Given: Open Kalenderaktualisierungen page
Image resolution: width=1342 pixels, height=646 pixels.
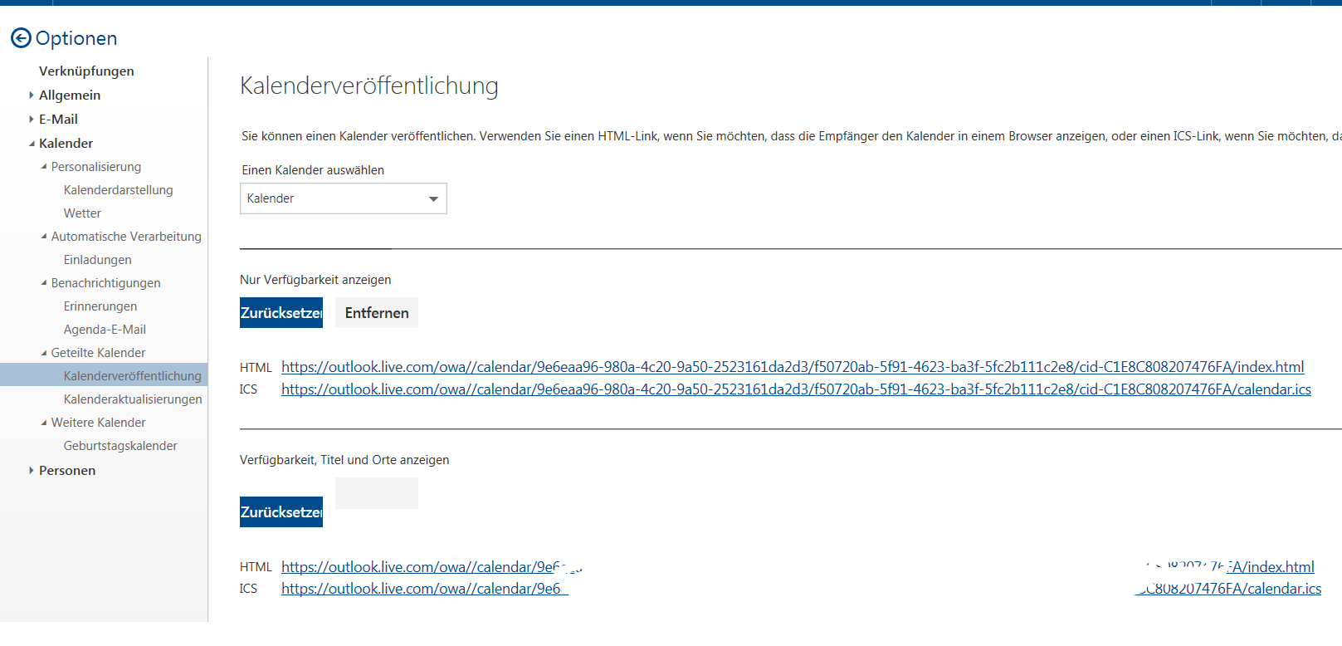Looking at the screenshot, I should [x=133, y=399].
